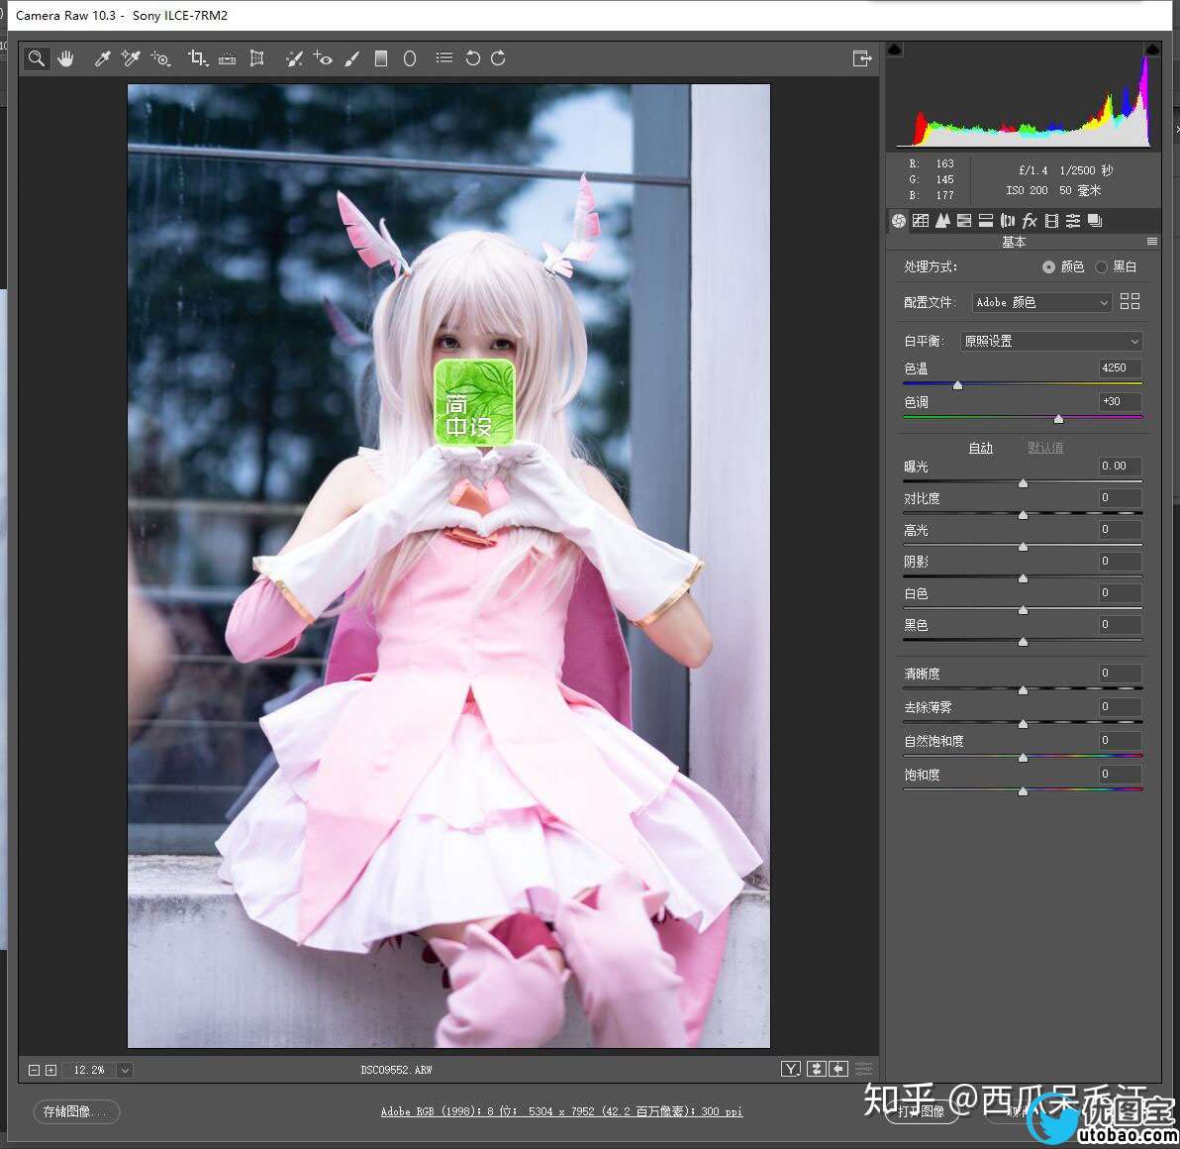This screenshot has height=1149, width=1180.
Task: Open the 白平衡 原照设置 dropdown
Action: pos(1051,341)
